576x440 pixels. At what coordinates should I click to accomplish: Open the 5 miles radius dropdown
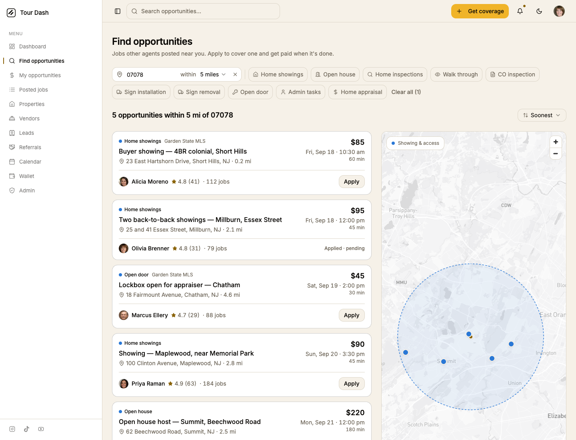pos(213,74)
